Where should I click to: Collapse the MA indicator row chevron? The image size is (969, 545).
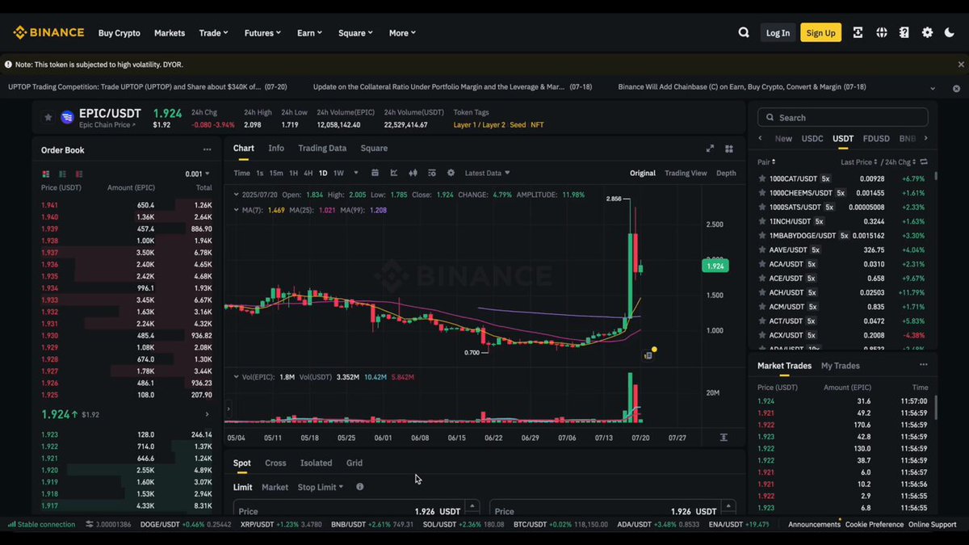click(x=236, y=210)
